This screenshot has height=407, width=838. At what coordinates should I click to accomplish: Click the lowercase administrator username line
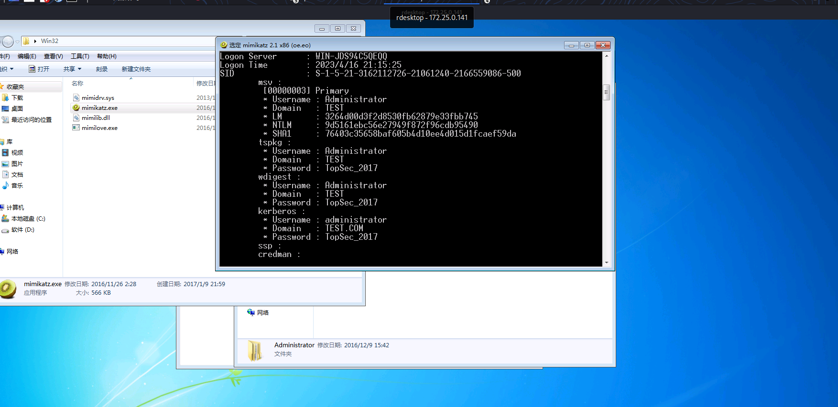click(x=325, y=220)
